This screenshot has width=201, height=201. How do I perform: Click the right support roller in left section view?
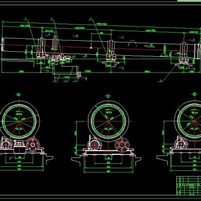(x=33, y=144)
